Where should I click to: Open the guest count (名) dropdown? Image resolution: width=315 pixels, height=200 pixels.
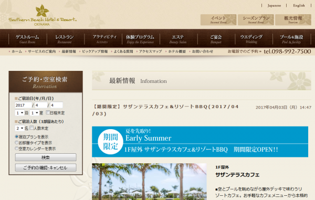pyautogui.click(x=20, y=128)
